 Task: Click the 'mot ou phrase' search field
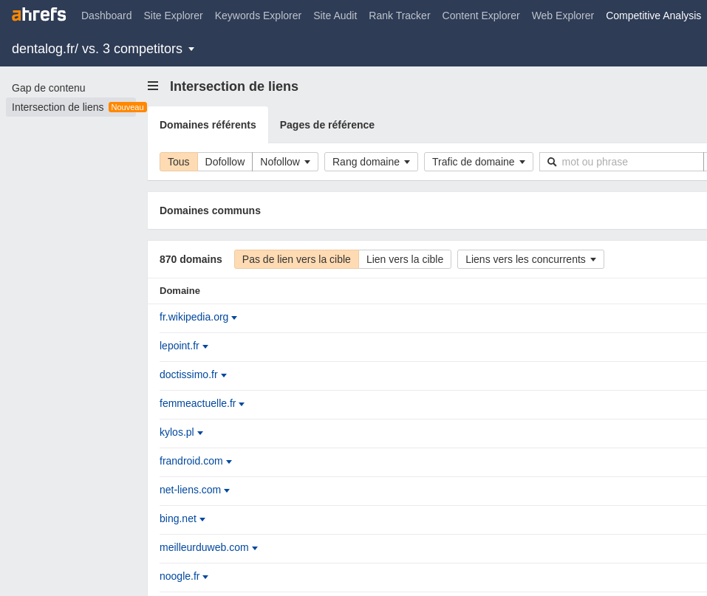click(x=628, y=162)
